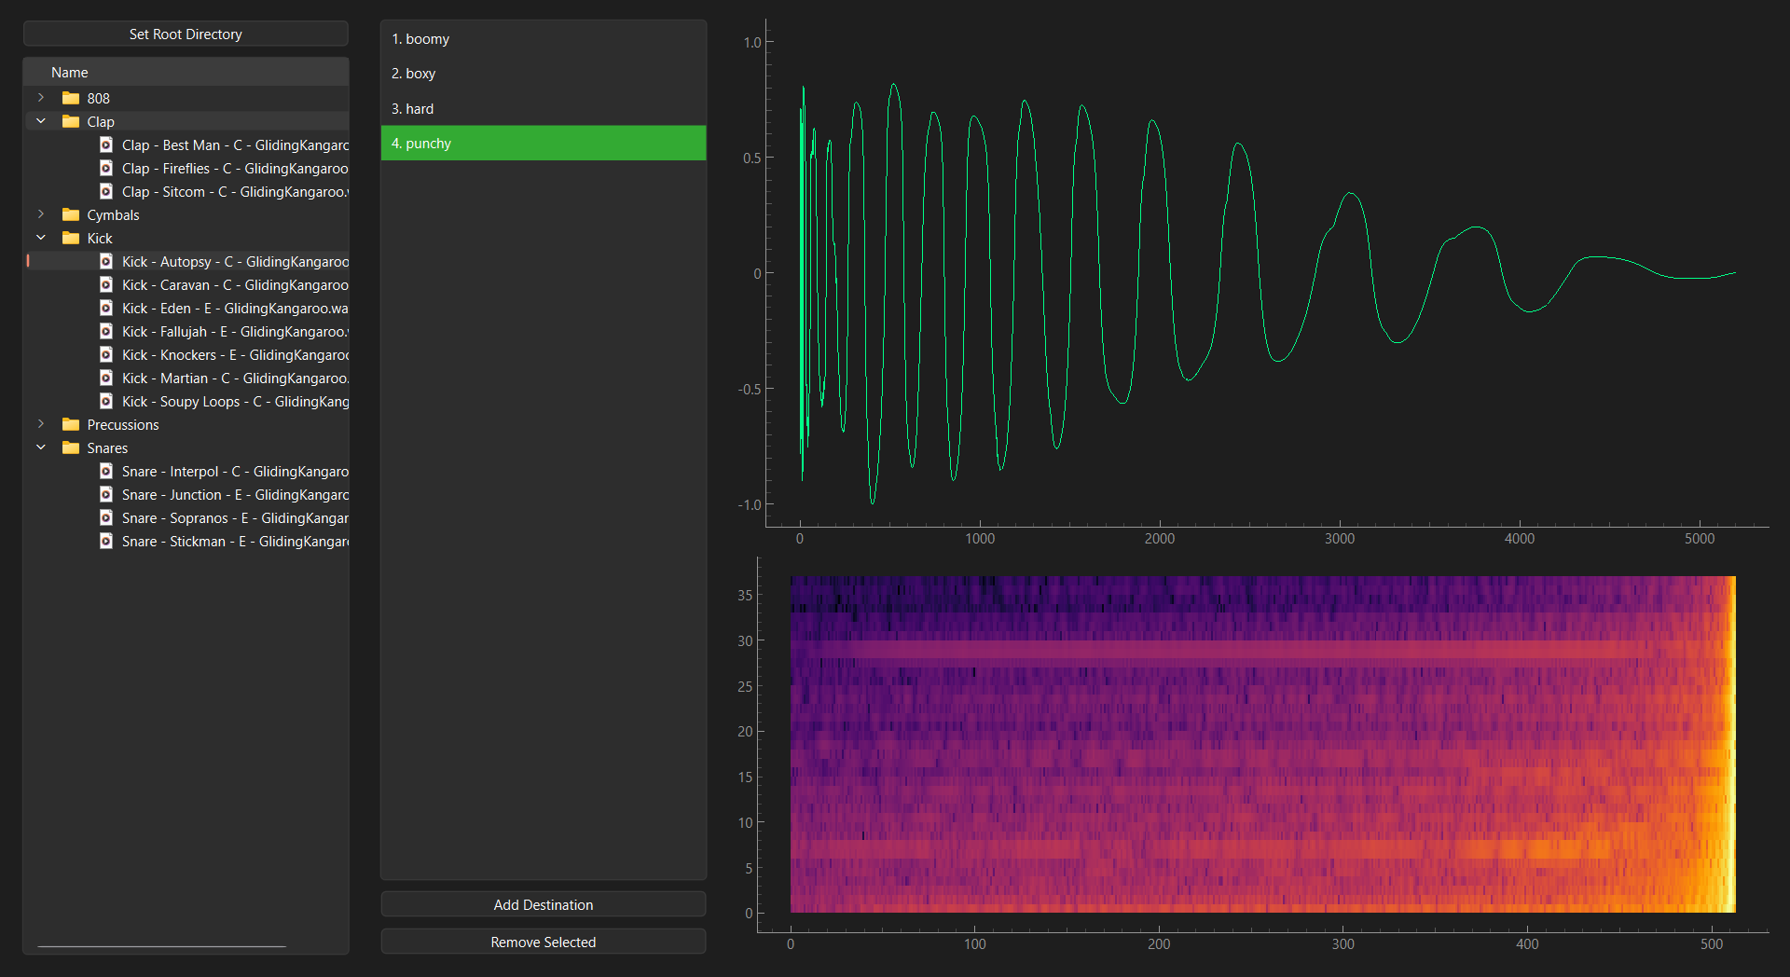Open the Set Root Directory dialog
Image resolution: width=1790 pixels, height=977 pixels.
186,34
